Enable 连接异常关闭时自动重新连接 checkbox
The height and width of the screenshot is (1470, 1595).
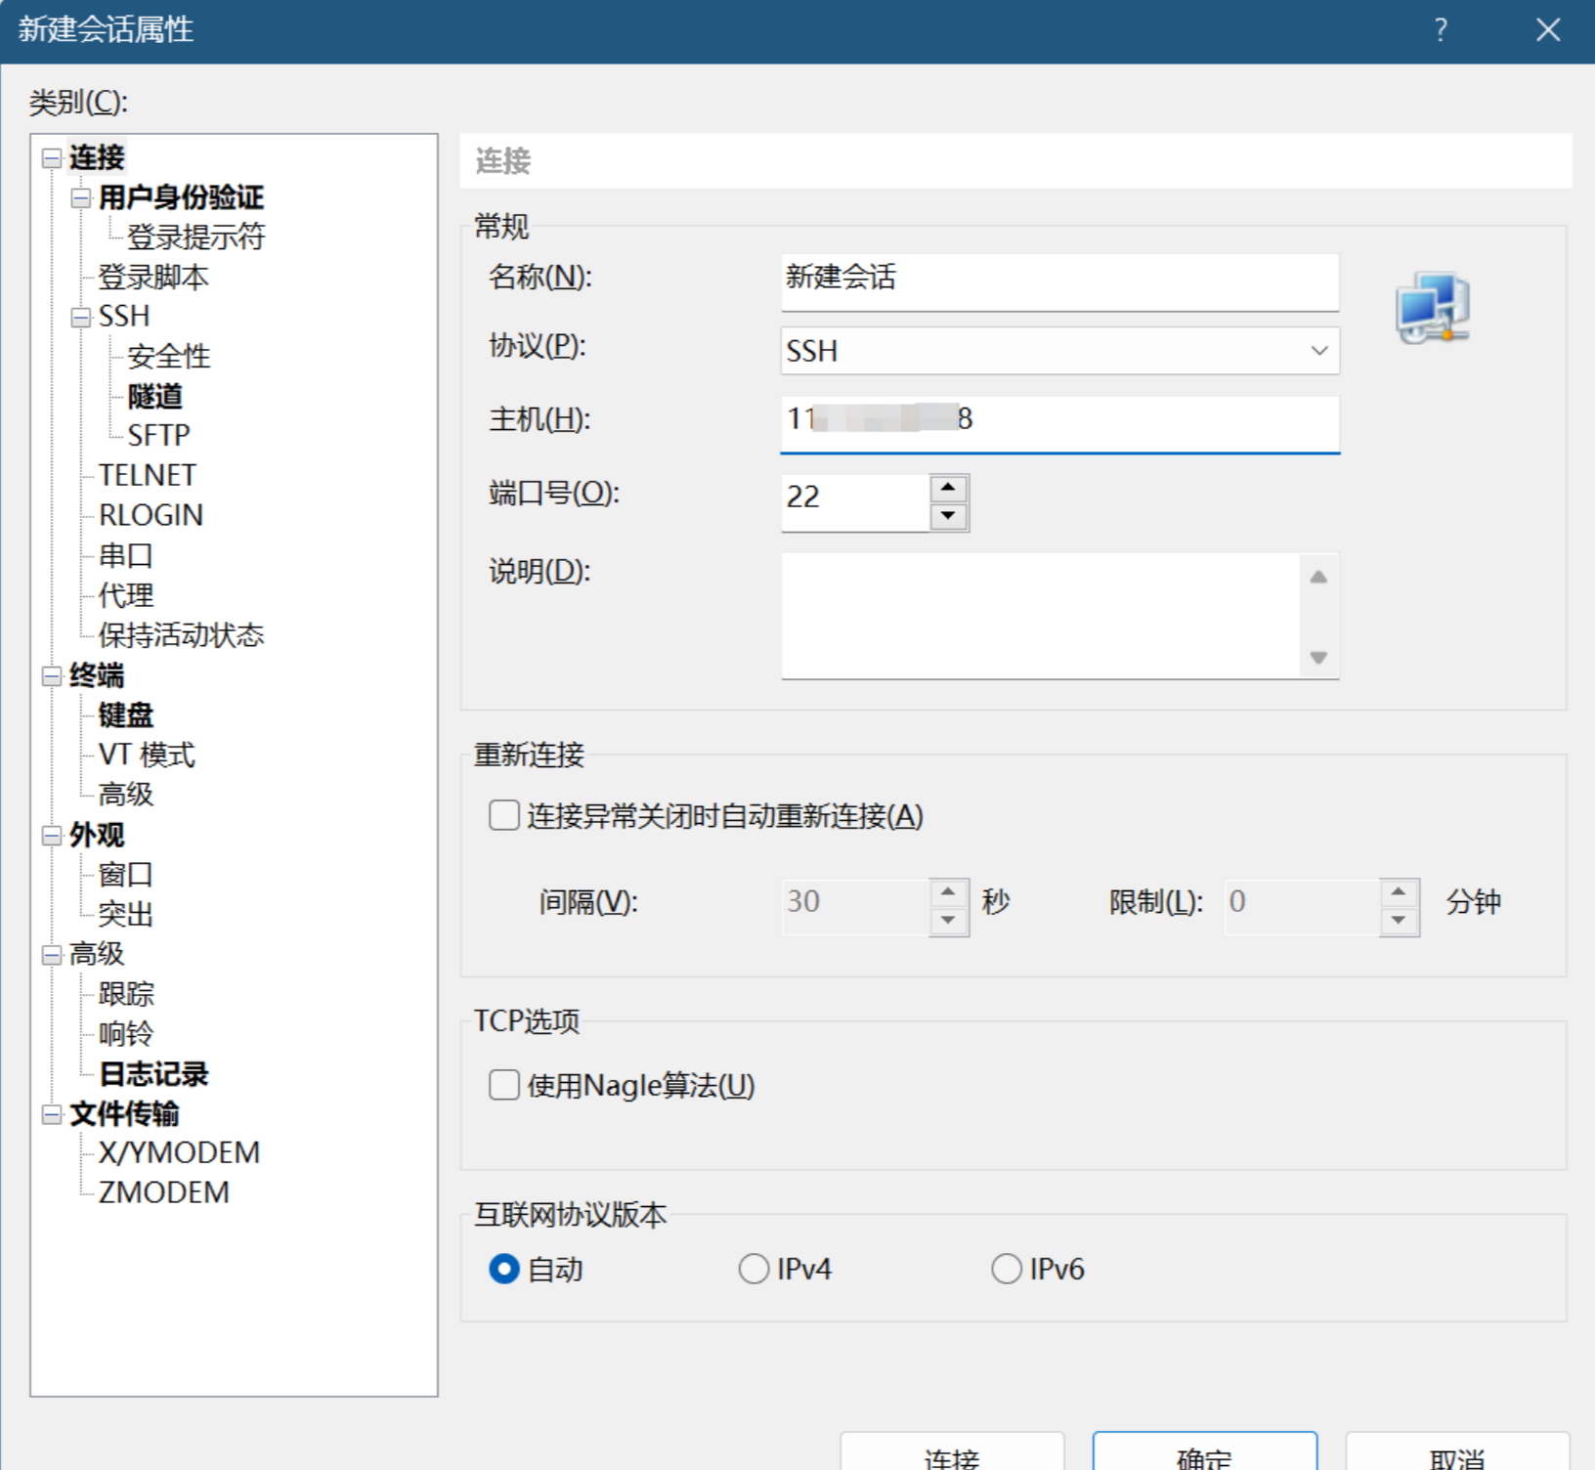(503, 814)
